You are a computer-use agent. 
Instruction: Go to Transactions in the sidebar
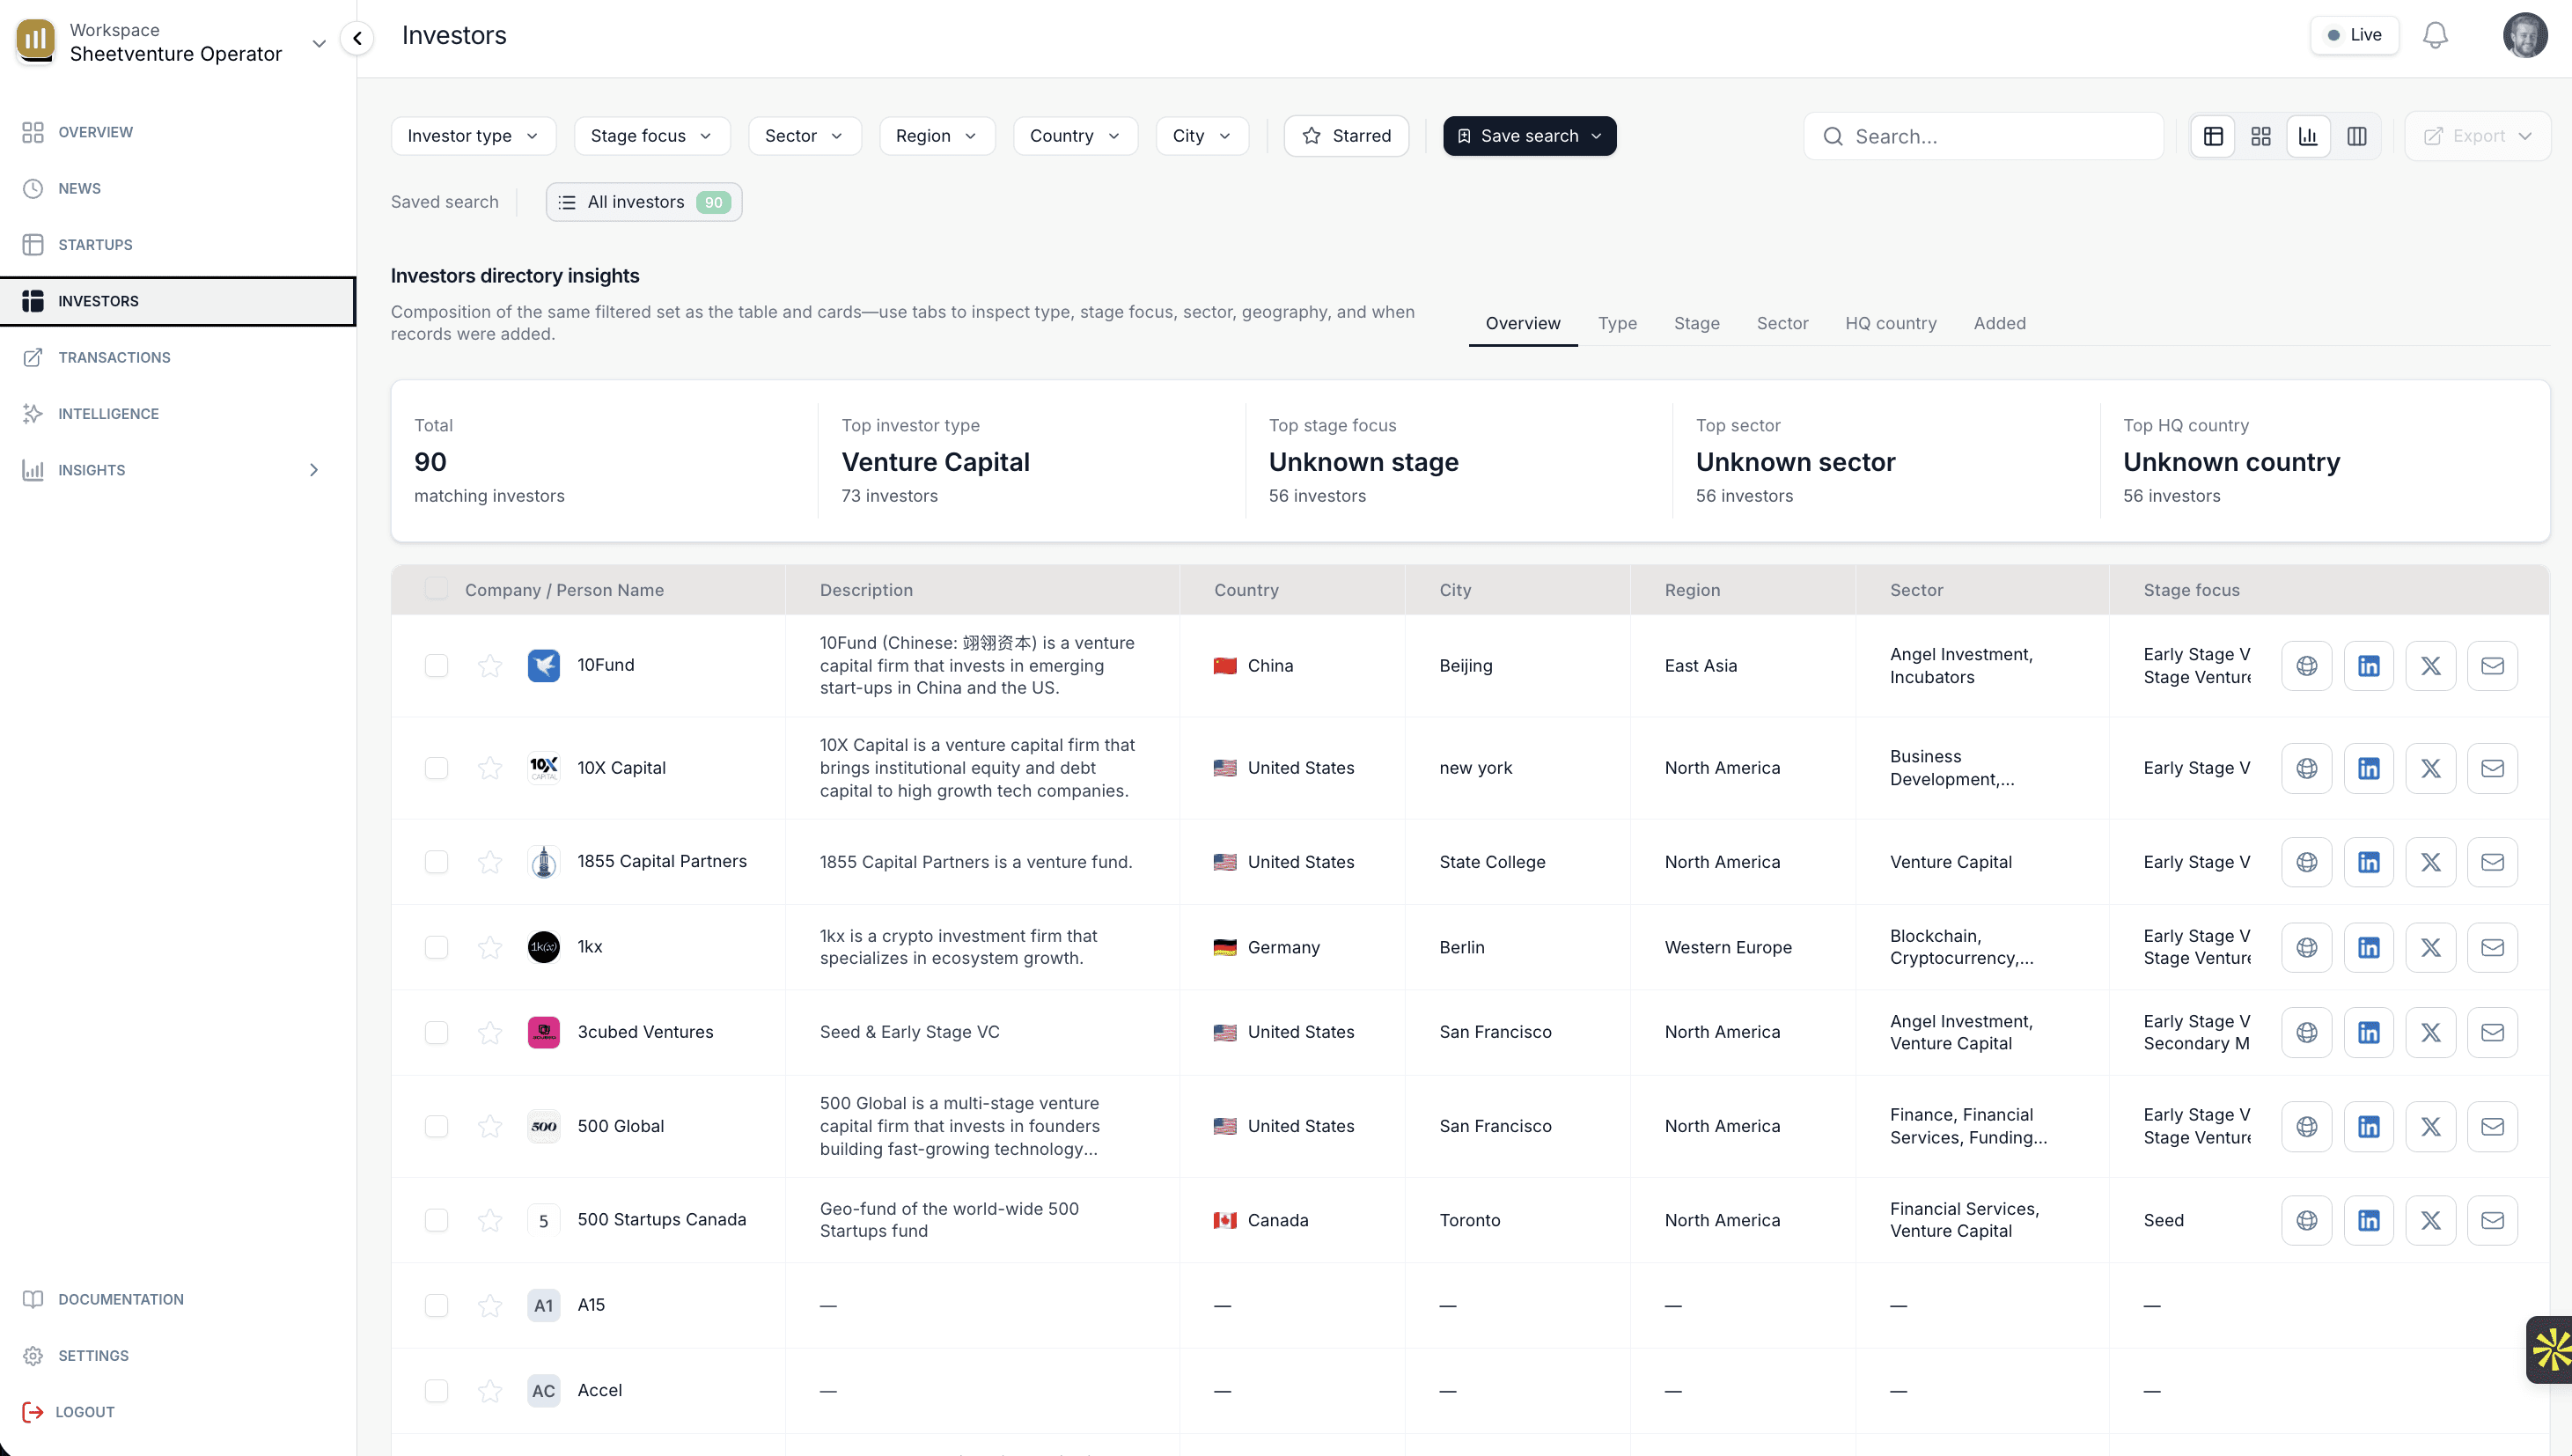114,357
